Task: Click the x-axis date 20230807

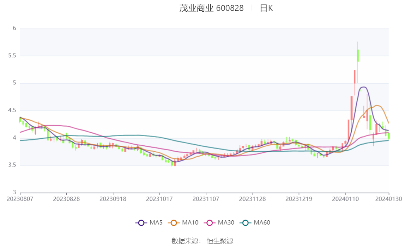Action: point(20,199)
